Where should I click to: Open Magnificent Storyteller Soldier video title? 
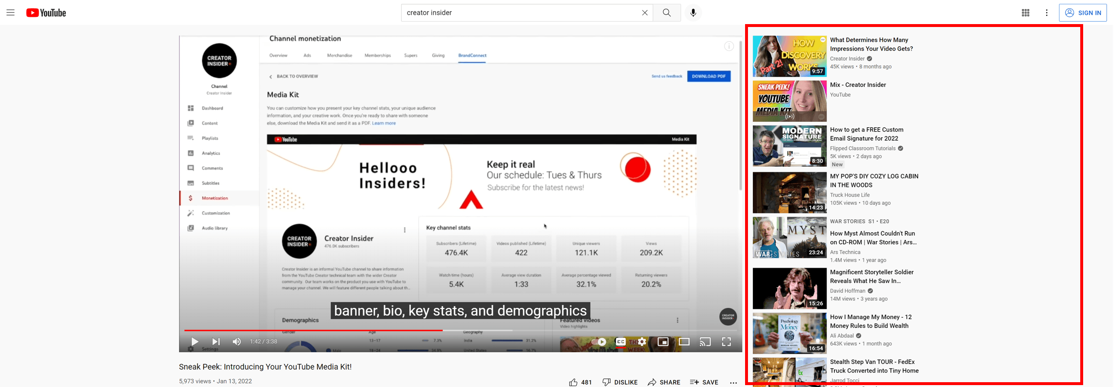872,277
